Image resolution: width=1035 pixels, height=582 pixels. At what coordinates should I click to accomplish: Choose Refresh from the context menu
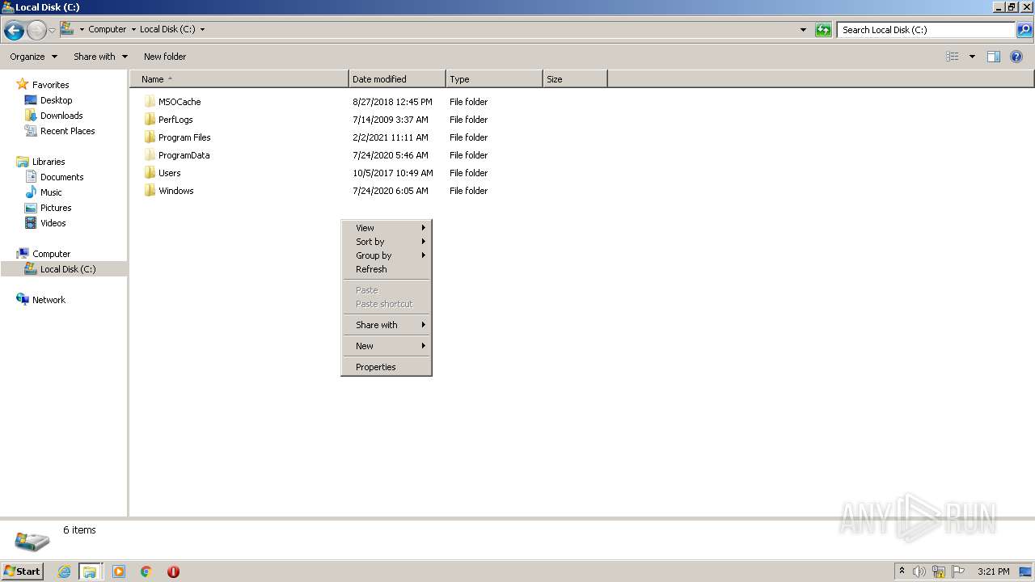(387, 269)
